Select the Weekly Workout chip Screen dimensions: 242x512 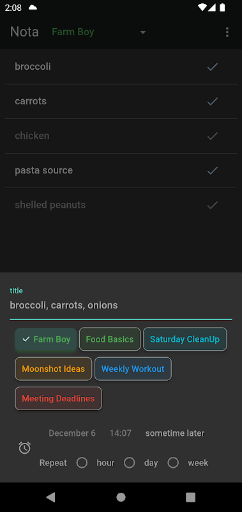(x=133, y=369)
